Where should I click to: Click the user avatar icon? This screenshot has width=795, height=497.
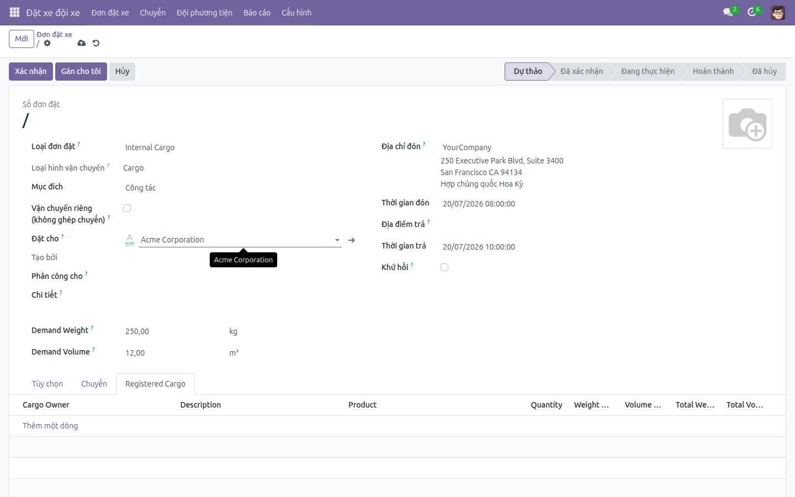tap(778, 12)
